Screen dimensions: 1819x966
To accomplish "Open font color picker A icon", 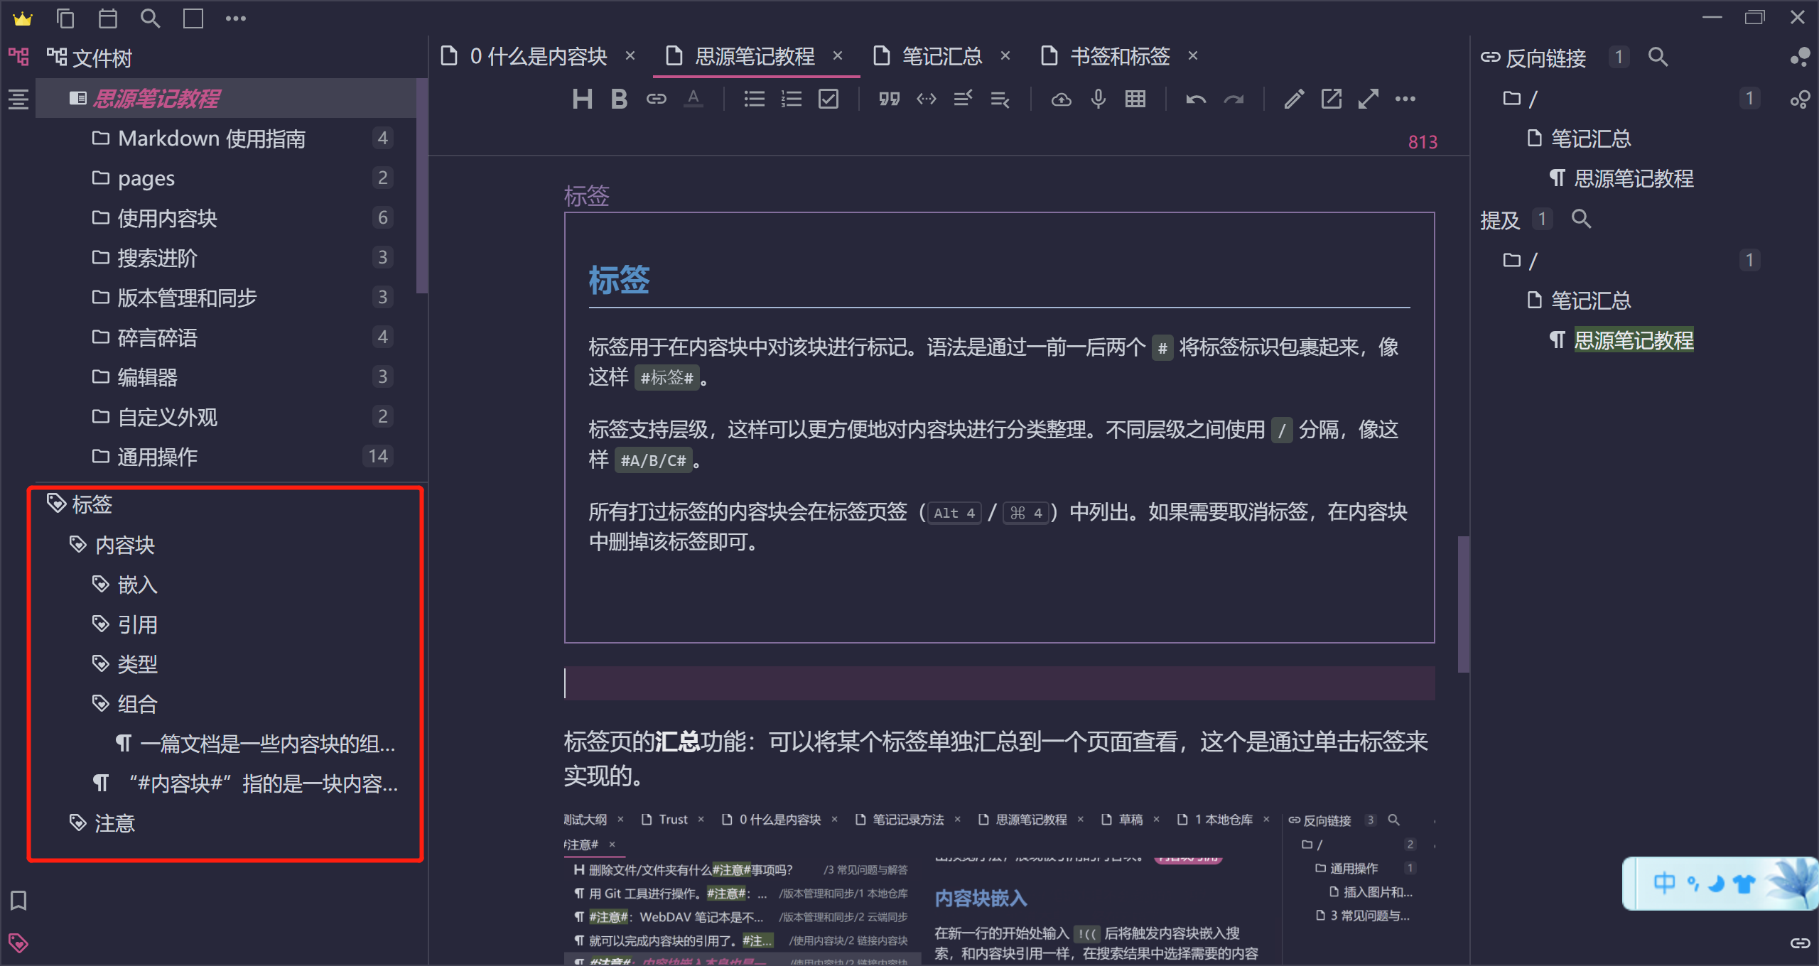I will 693,99.
